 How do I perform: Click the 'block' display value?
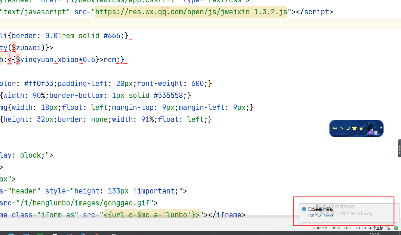tap(30, 155)
